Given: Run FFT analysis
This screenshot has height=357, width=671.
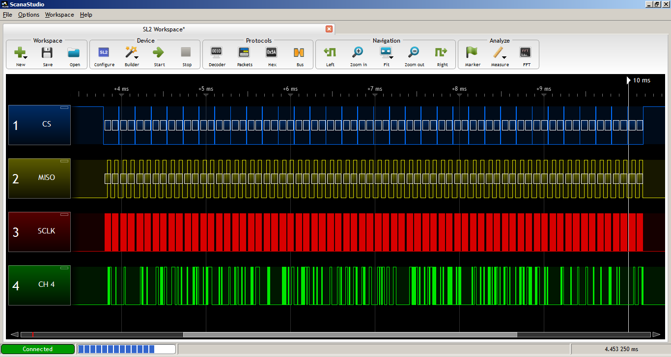Looking at the screenshot, I should click(x=526, y=54).
